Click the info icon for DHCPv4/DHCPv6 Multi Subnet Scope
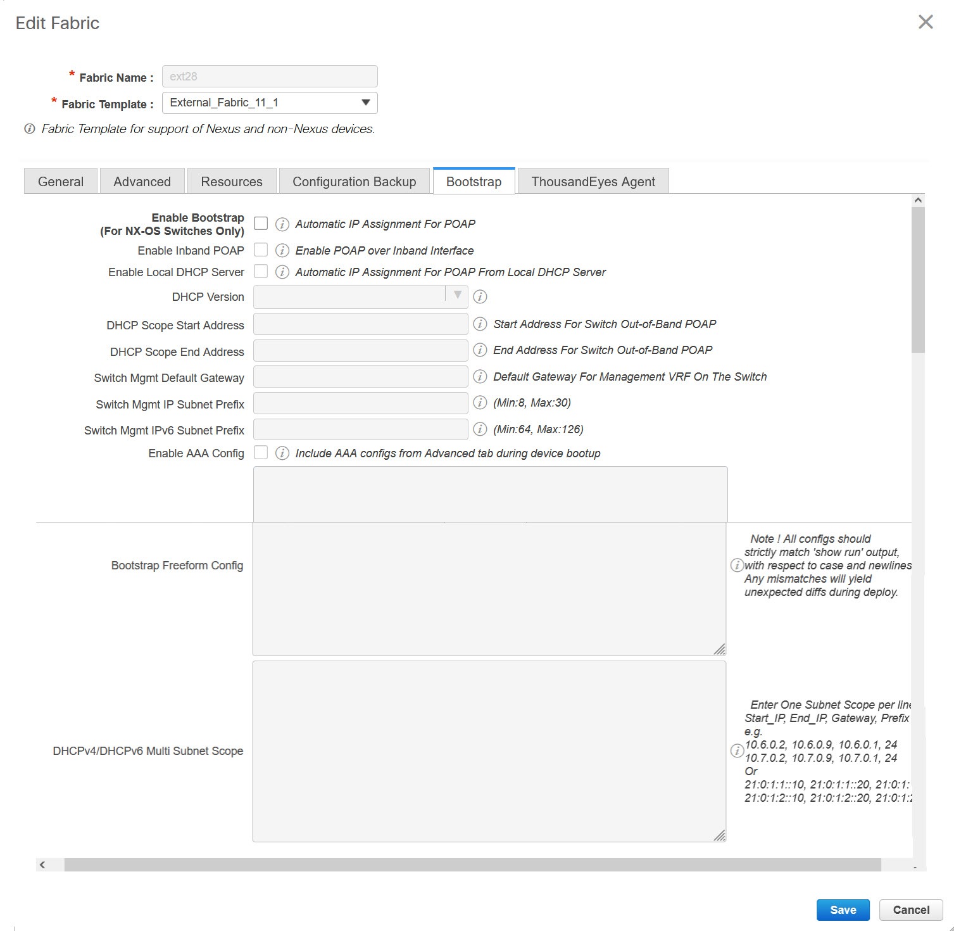 pos(736,751)
